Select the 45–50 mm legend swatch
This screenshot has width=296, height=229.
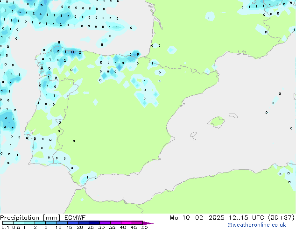(137, 223)
